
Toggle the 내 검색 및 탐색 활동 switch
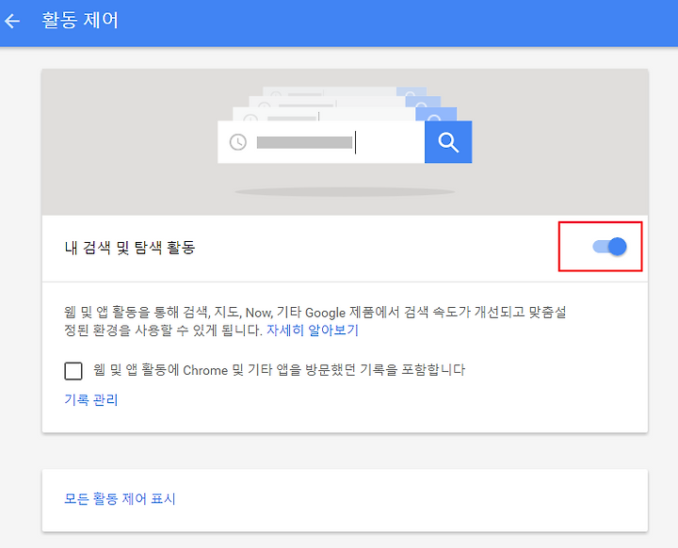coord(609,247)
